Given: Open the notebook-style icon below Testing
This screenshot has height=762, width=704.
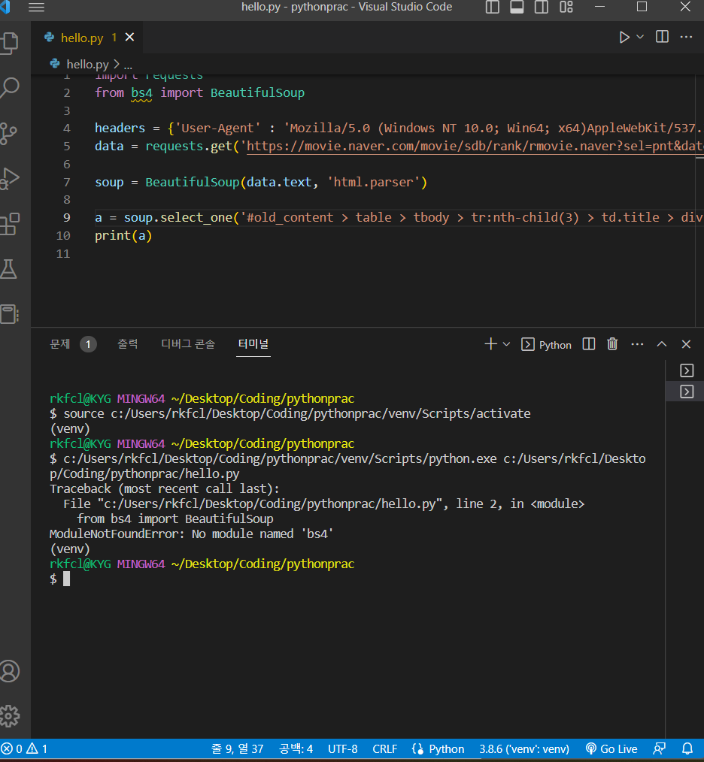Looking at the screenshot, I should 9,314.
